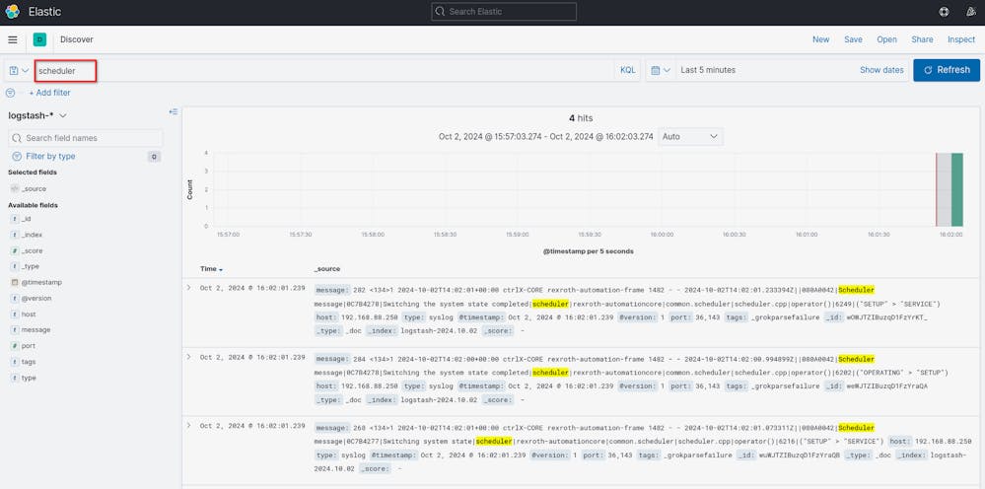Screen dimensions: 985x489
Task: Click Share in the top menu
Action: click(922, 39)
